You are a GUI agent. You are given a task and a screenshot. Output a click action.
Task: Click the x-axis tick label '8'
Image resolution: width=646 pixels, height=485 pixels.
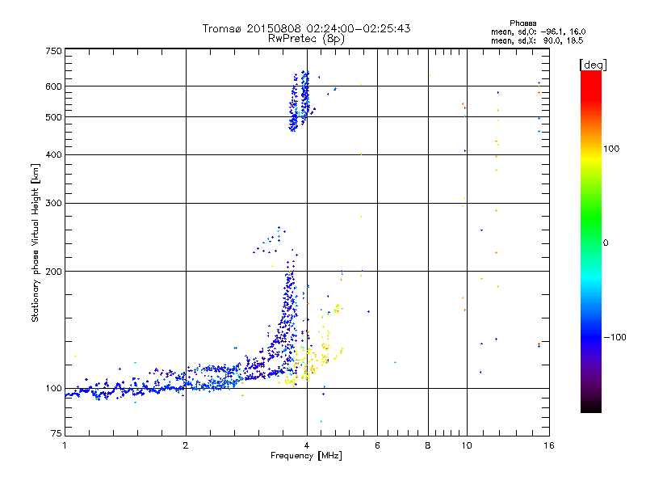point(428,445)
